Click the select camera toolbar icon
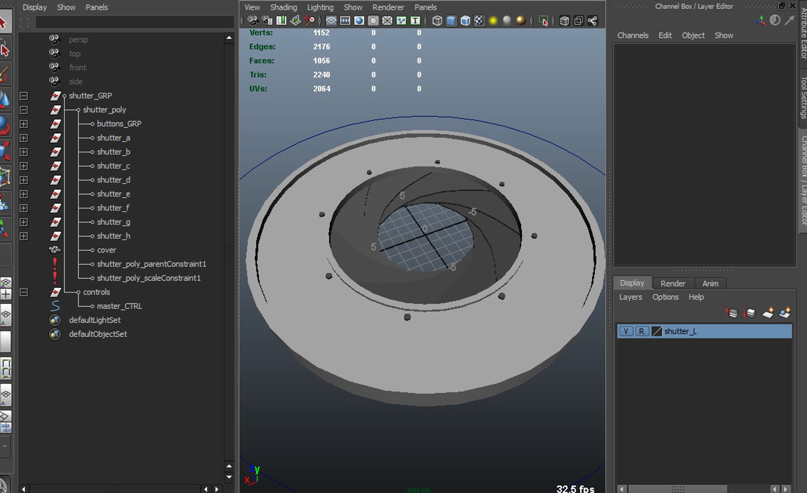Viewport: 807px width, 493px height. click(x=253, y=21)
